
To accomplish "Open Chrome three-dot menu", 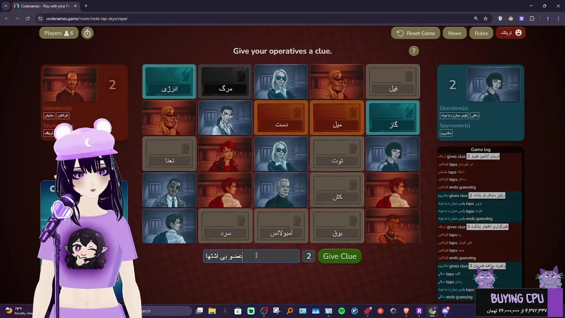I will [x=558, y=19].
